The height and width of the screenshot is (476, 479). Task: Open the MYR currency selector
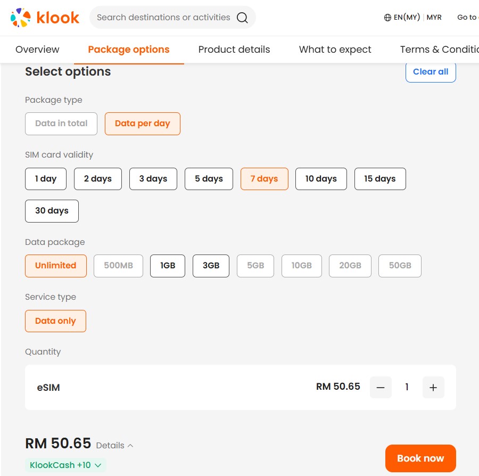(x=434, y=17)
